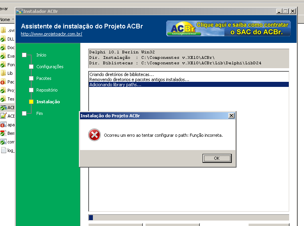Click the Bem file icon in Explorer
The width and height of the screenshot is (304, 226).
pos(3,133)
